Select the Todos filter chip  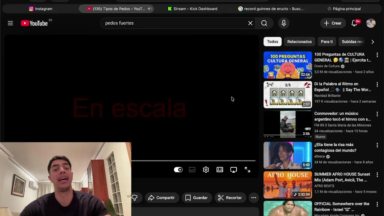pyautogui.click(x=272, y=42)
